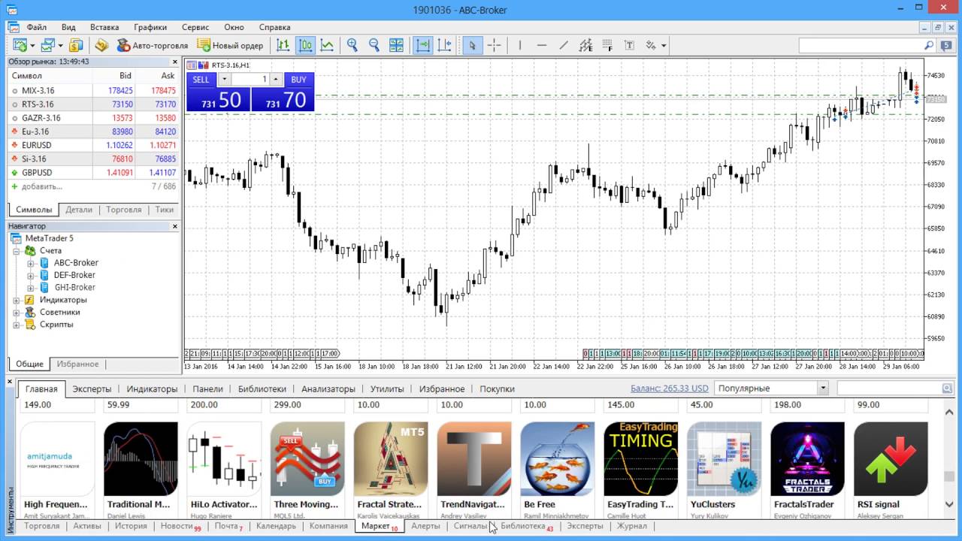Screen dimensions: 962x541
Task: Zoom in on the chart
Action: pyautogui.click(x=352, y=45)
